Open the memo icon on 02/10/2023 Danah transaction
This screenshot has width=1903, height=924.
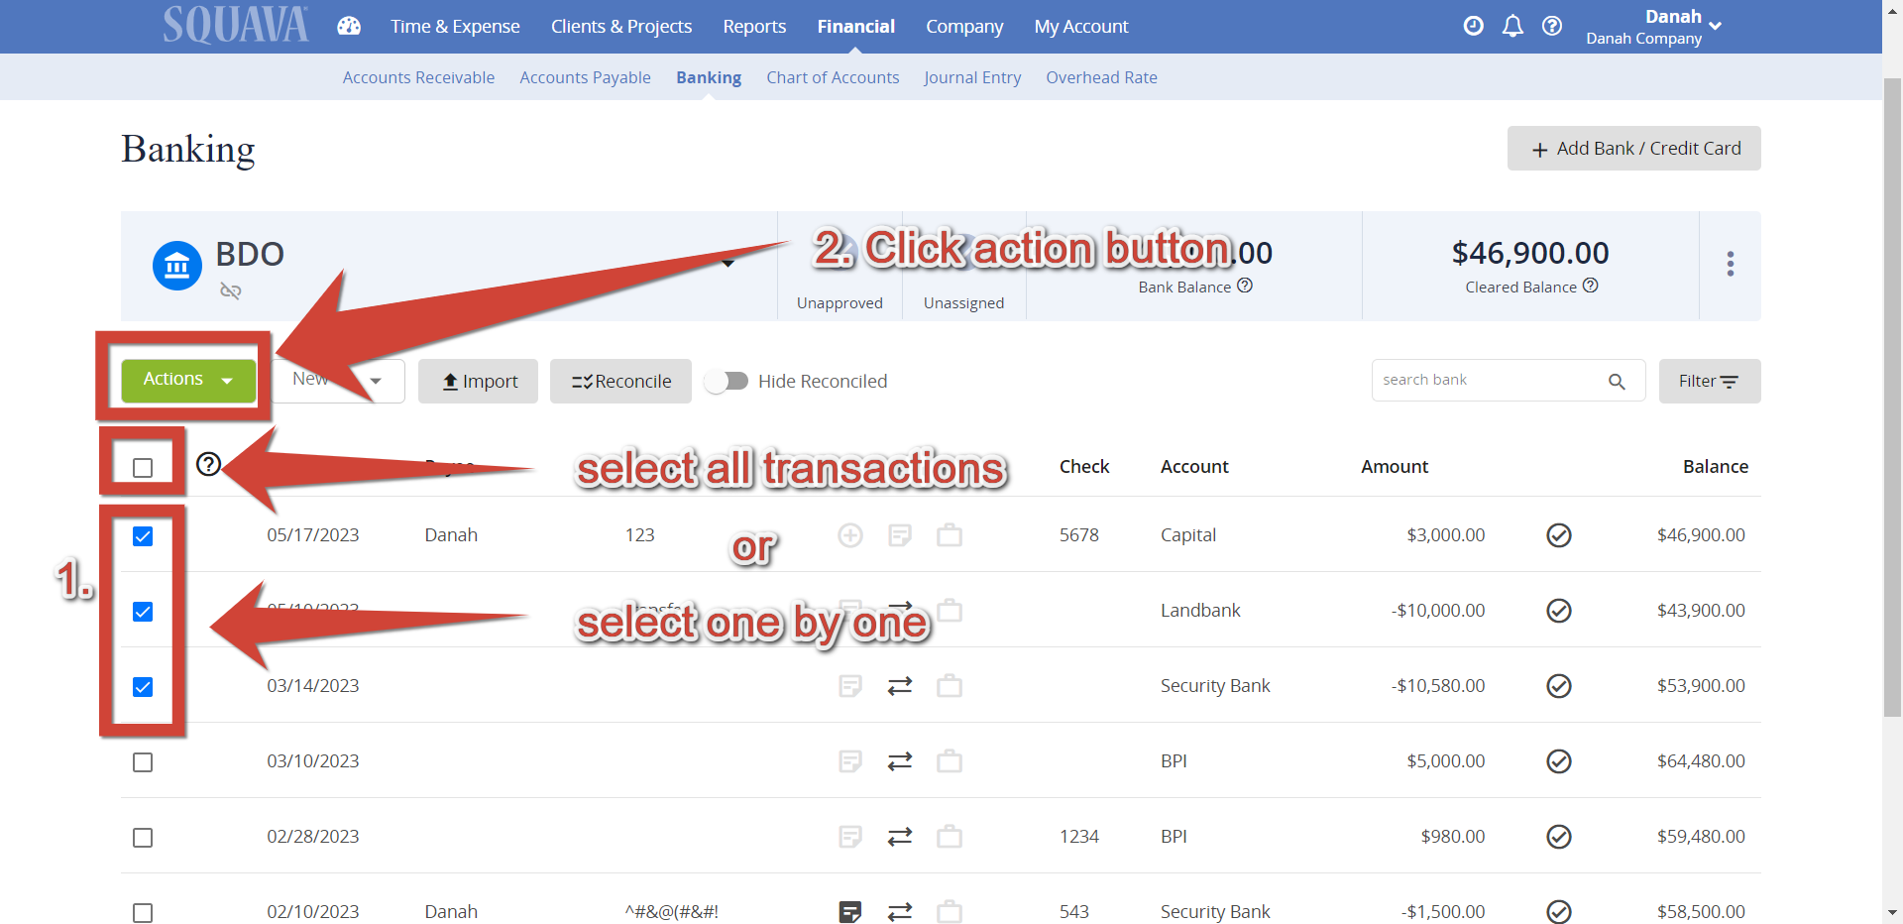click(x=850, y=911)
